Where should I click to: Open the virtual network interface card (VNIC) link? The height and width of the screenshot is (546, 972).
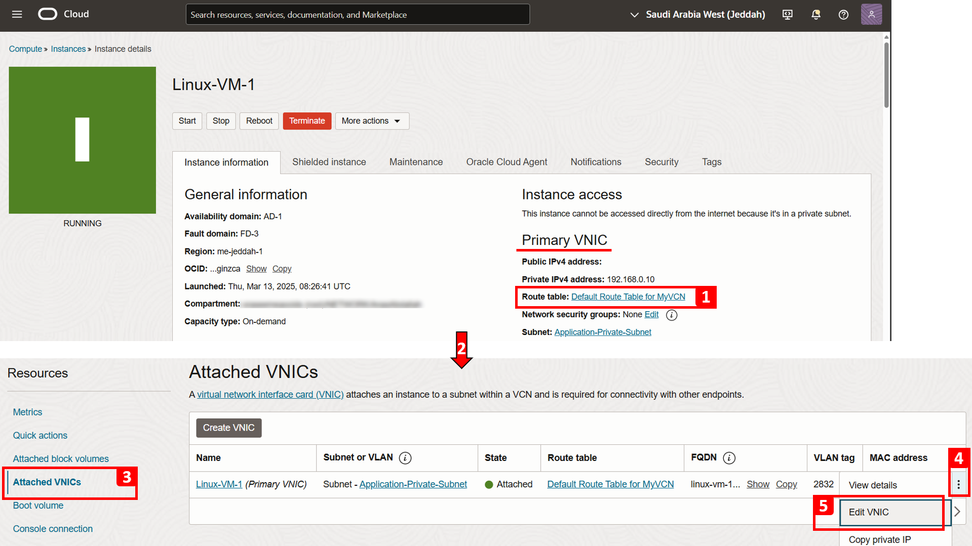point(270,395)
